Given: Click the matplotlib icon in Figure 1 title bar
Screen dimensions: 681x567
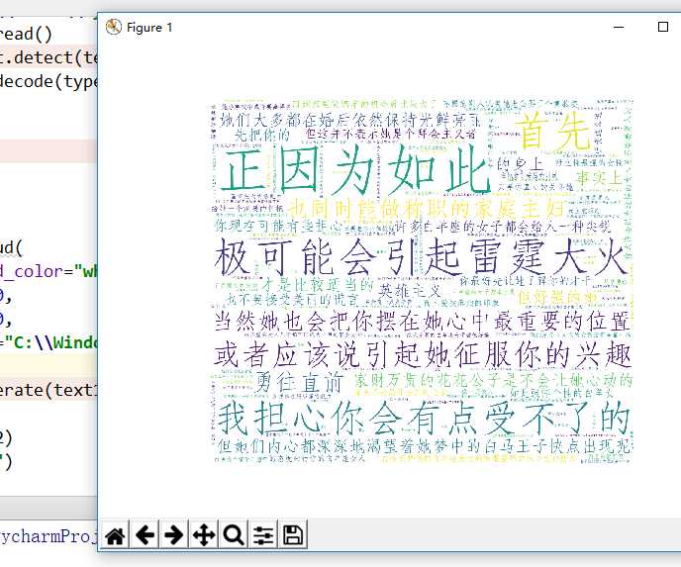Looking at the screenshot, I should pyautogui.click(x=114, y=27).
